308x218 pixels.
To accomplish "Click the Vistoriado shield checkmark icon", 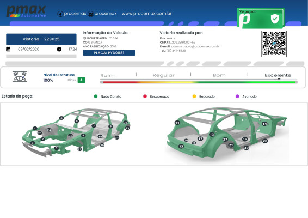I will 275,19.
